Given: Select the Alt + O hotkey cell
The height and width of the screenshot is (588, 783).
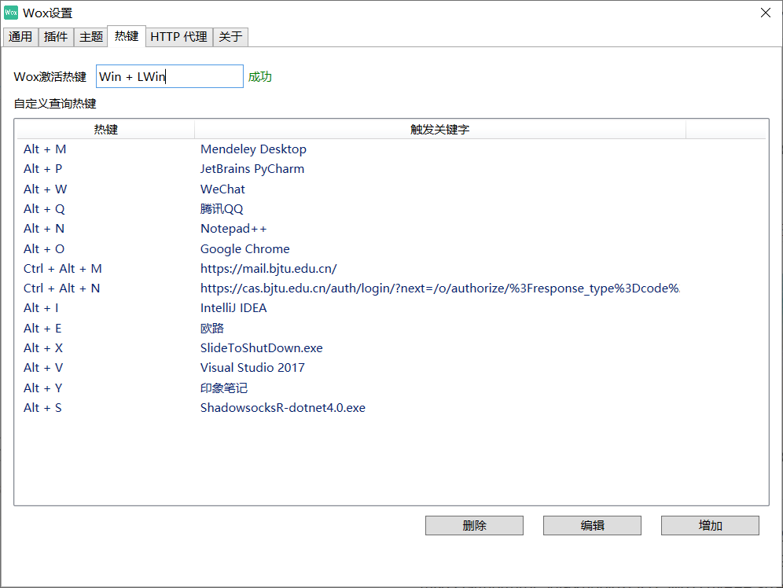Looking at the screenshot, I should [x=45, y=249].
